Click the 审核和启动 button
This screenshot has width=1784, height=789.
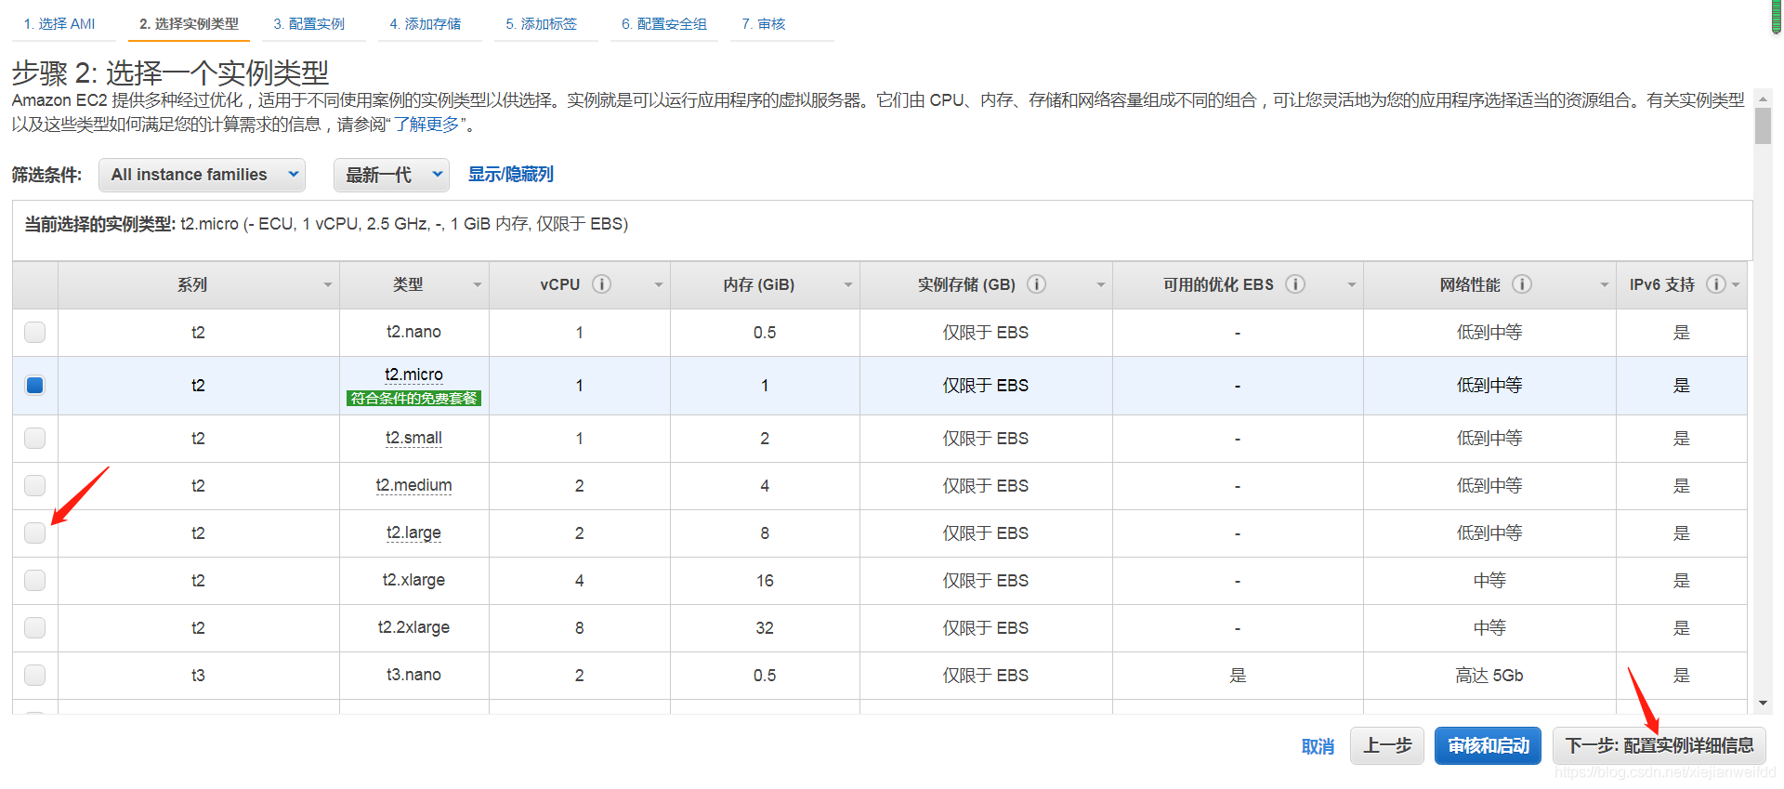(x=1488, y=745)
